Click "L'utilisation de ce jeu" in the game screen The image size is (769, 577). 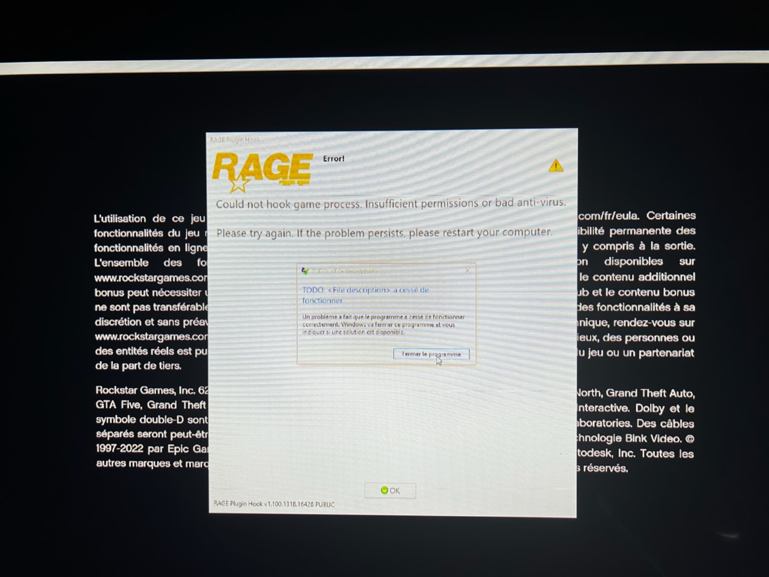150,219
